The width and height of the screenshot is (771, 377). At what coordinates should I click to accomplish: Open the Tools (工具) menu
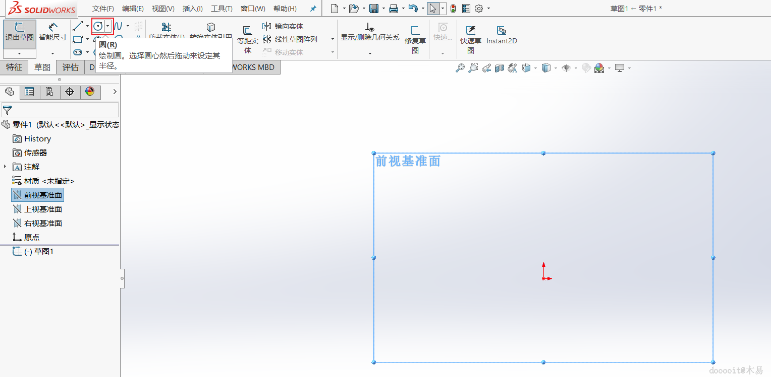coord(222,9)
